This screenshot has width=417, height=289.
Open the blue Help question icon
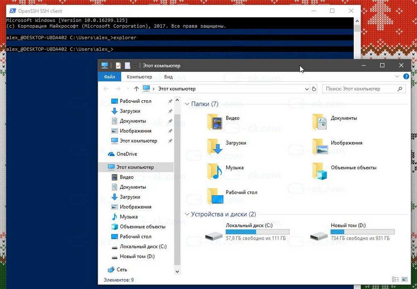pos(406,77)
